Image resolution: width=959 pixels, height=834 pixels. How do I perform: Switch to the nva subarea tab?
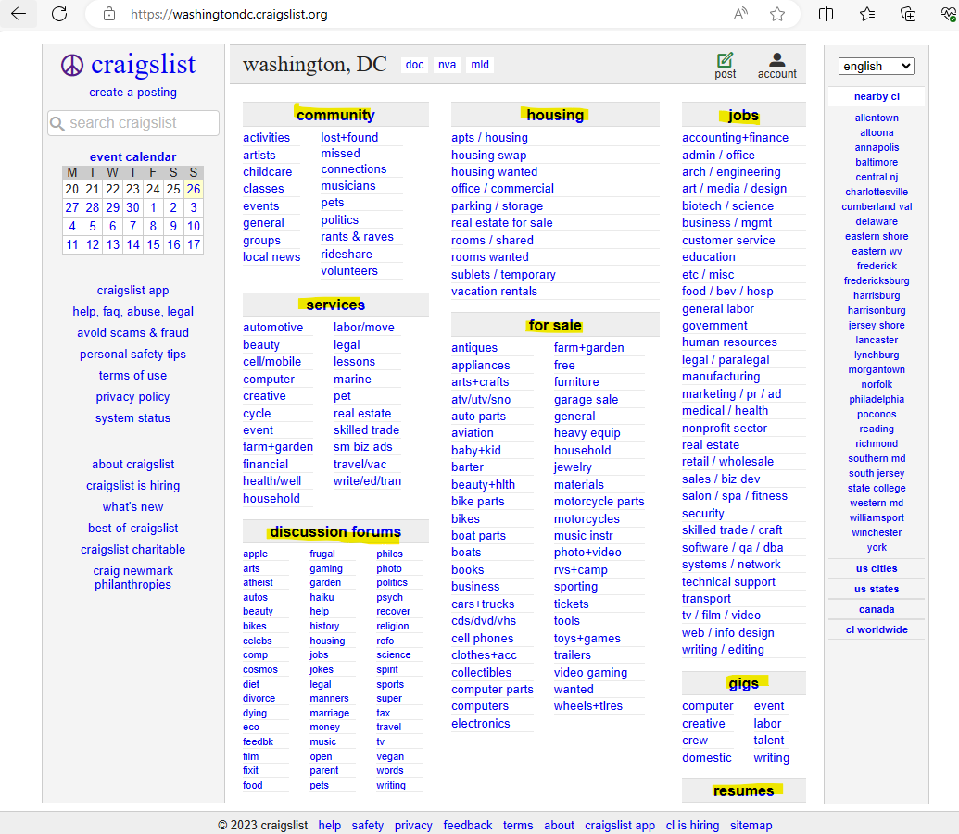pos(448,65)
